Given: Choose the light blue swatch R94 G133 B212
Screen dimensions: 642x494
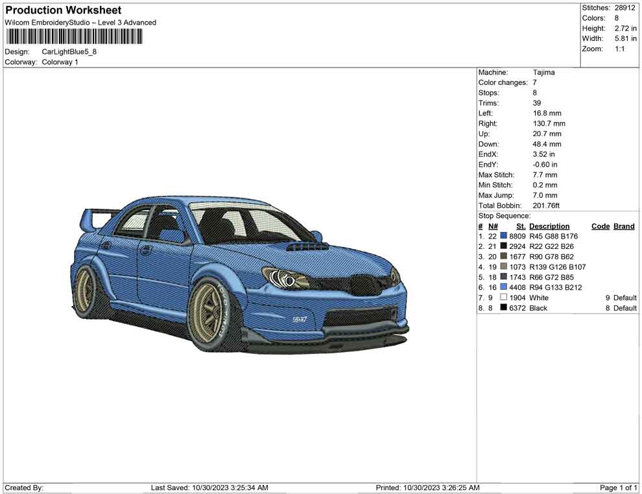Looking at the screenshot, I should pos(504,288).
